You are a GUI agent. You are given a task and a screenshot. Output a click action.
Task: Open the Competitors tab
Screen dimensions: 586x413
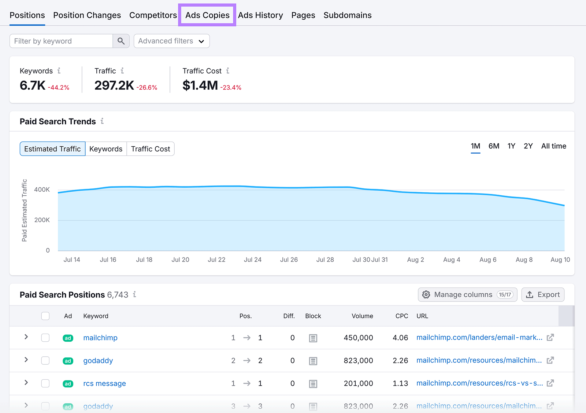pos(153,15)
